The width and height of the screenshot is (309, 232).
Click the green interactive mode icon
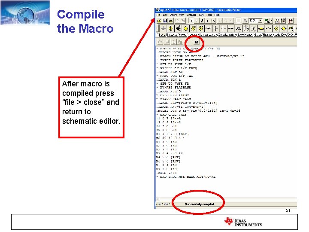tap(267, 21)
